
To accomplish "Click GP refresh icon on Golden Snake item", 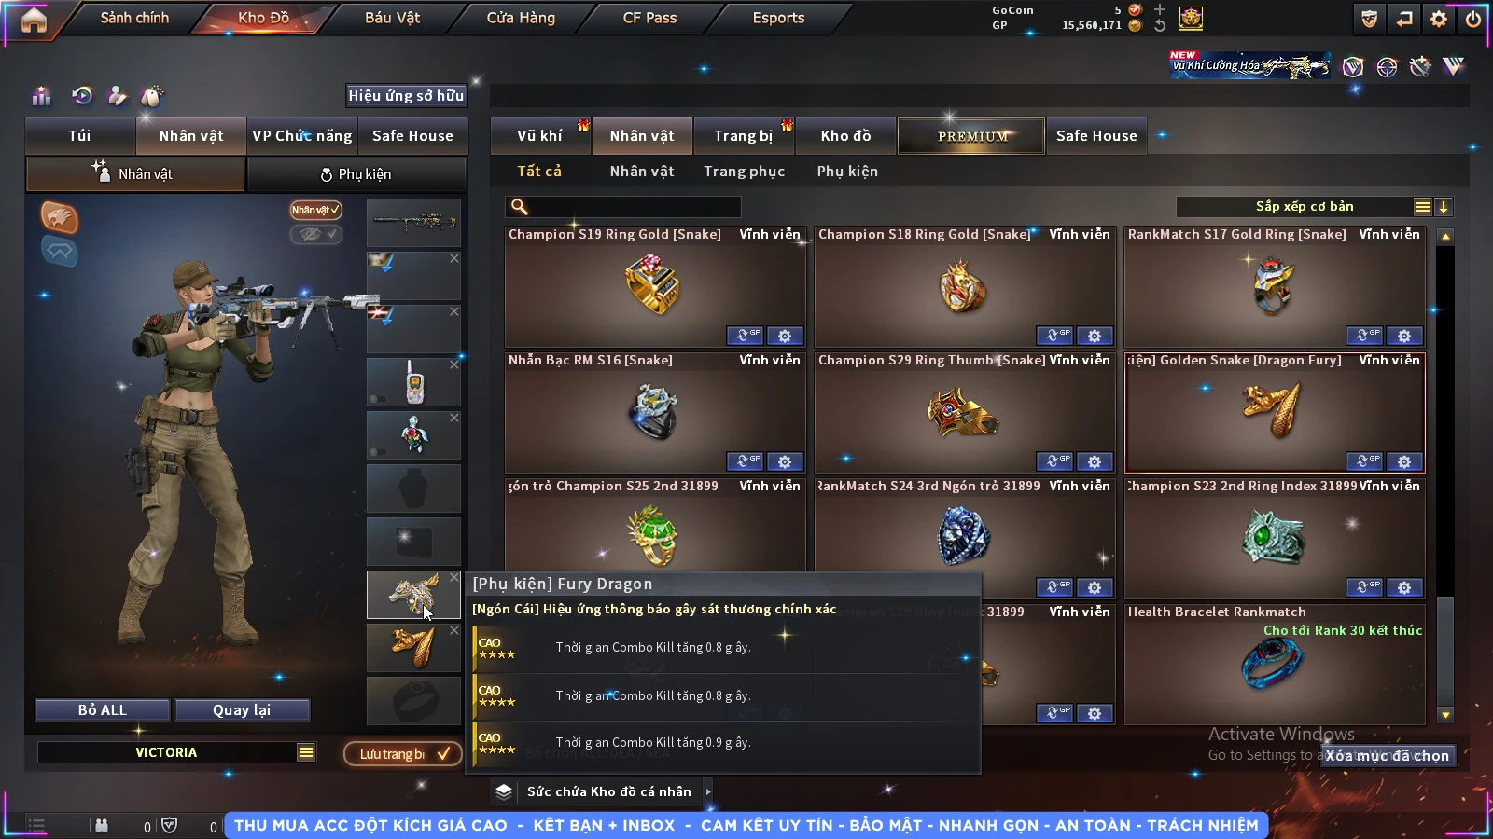I will [x=1363, y=461].
